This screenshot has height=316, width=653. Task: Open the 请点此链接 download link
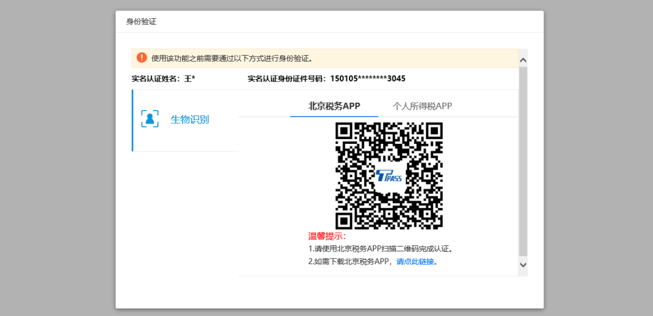[x=417, y=262]
